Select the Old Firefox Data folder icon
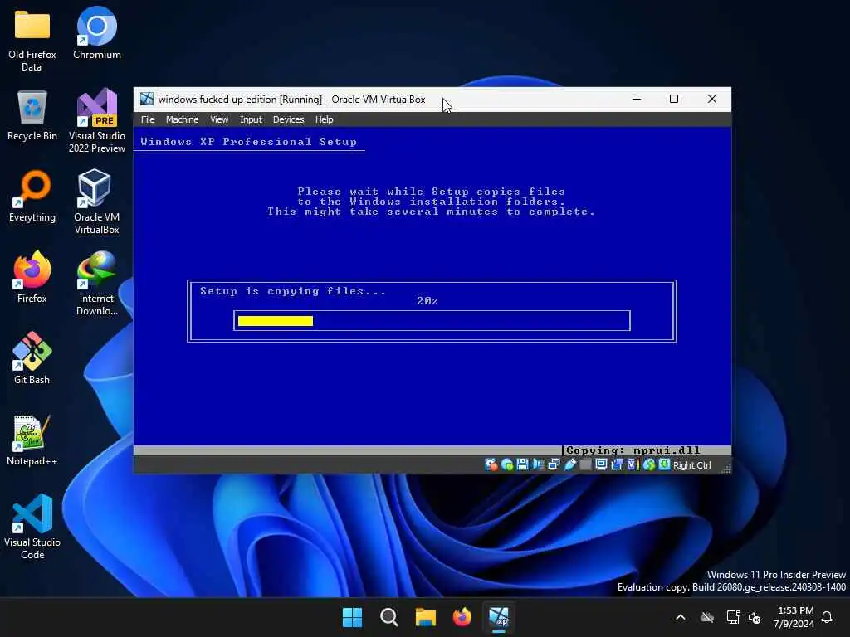The width and height of the screenshot is (850, 637). 32,41
